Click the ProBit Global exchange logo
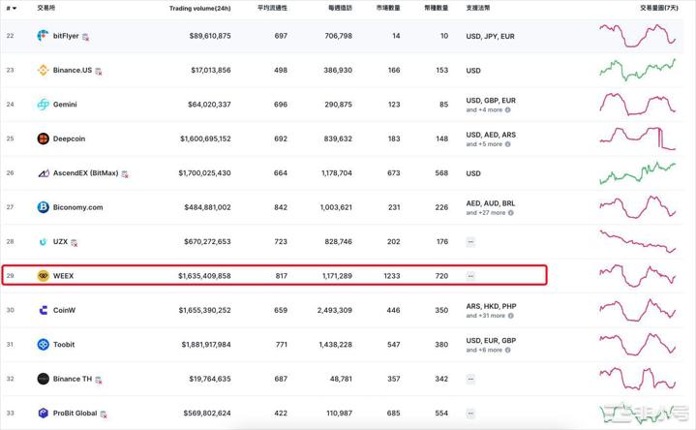The image size is (696, 430). (x=43, y=414)
